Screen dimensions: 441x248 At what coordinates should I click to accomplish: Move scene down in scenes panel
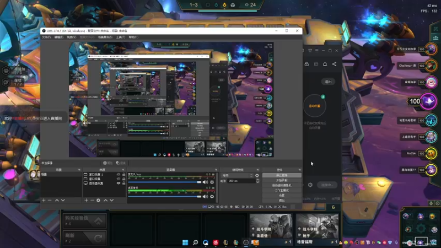pos(63,200)
